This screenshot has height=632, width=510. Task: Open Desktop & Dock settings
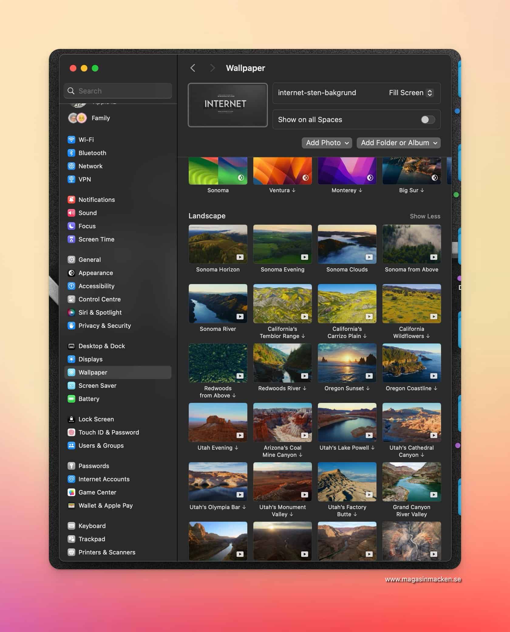coord(101,346)
